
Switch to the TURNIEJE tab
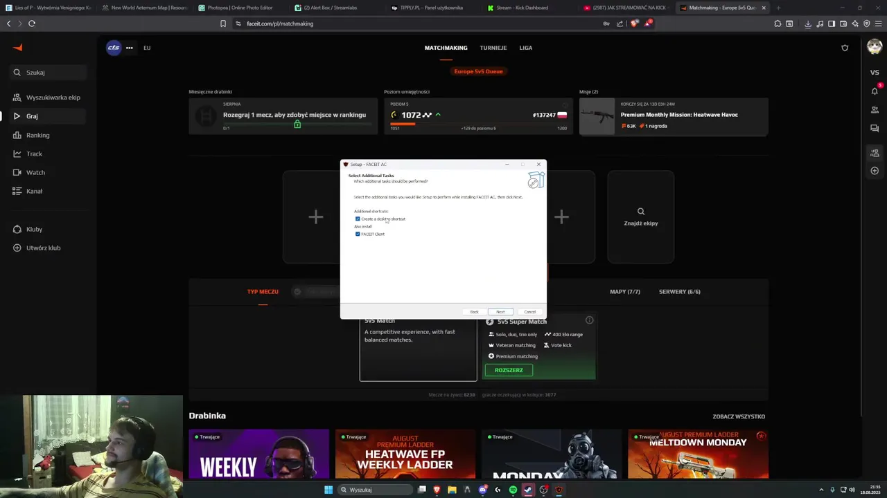493,48
